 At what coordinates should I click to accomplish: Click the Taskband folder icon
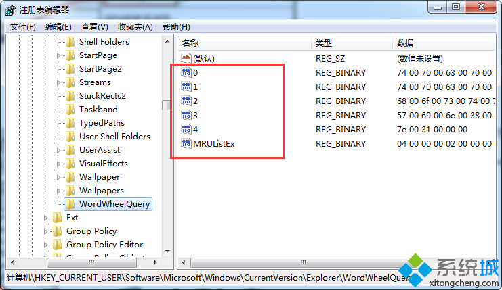[70, 110]
